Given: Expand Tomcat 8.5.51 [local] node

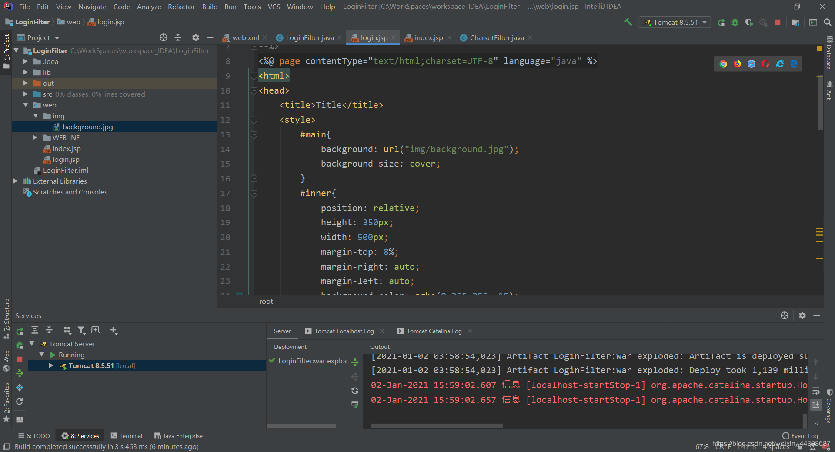Looking at the screenshot, I should tap(51, 365).
